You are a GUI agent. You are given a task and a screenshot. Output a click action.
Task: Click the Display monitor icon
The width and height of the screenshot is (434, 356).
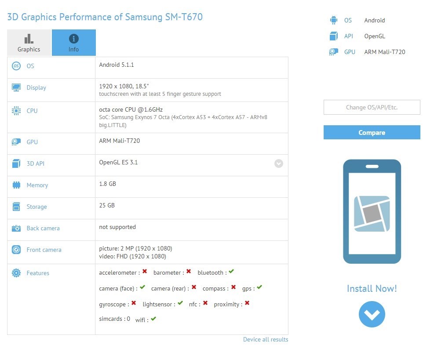tap(16, 87)
